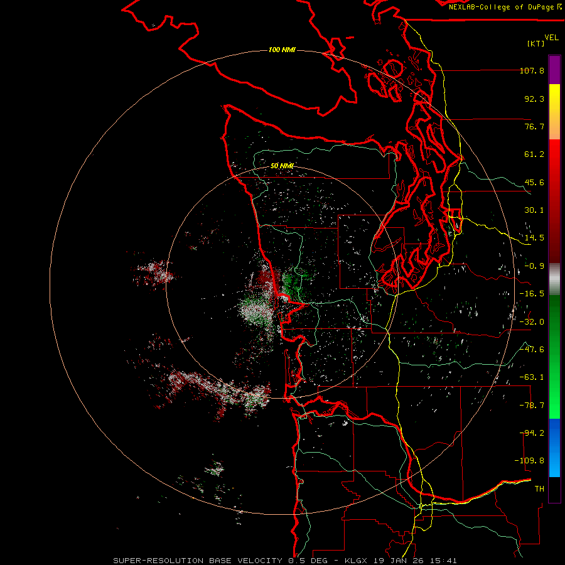The height and width of the screenshot is (565, 565).
Task: Select the -16.5 scale value
Action: pyautogui.click(x=532, y=294)
